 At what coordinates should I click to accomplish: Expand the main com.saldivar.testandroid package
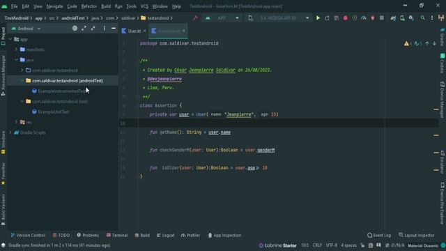22,70
